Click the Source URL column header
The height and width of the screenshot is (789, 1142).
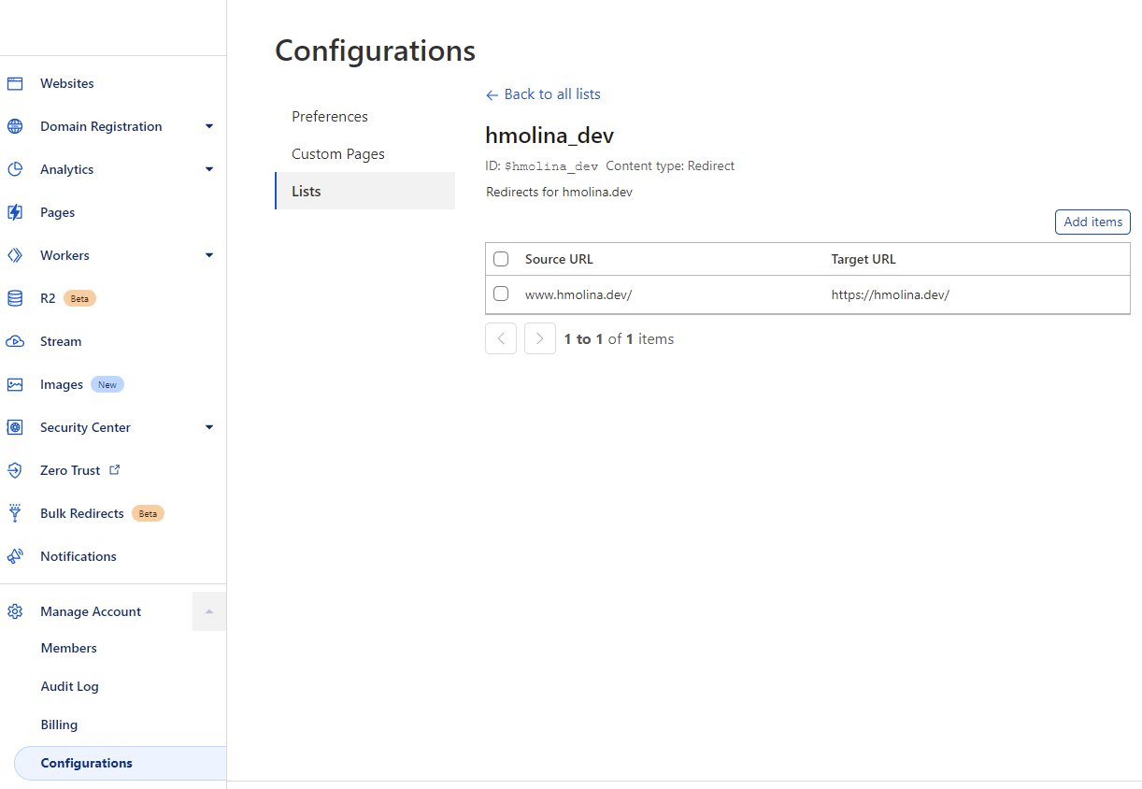coord(559,259)
